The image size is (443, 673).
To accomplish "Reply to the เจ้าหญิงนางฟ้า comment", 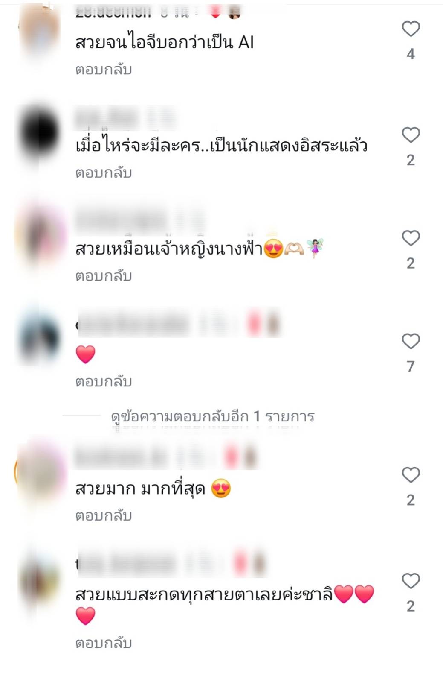I will [x=104, y=276].
